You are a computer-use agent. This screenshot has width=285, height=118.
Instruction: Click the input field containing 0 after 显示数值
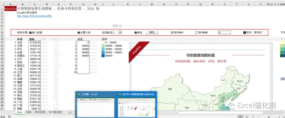click(x=224, y=33)
